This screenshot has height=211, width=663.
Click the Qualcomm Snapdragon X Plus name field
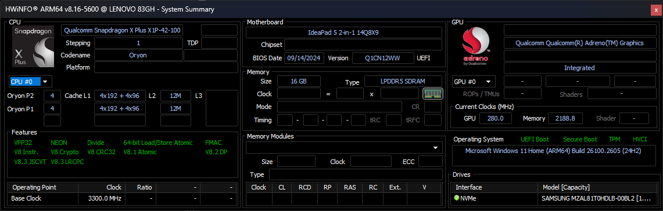point(122,30)
